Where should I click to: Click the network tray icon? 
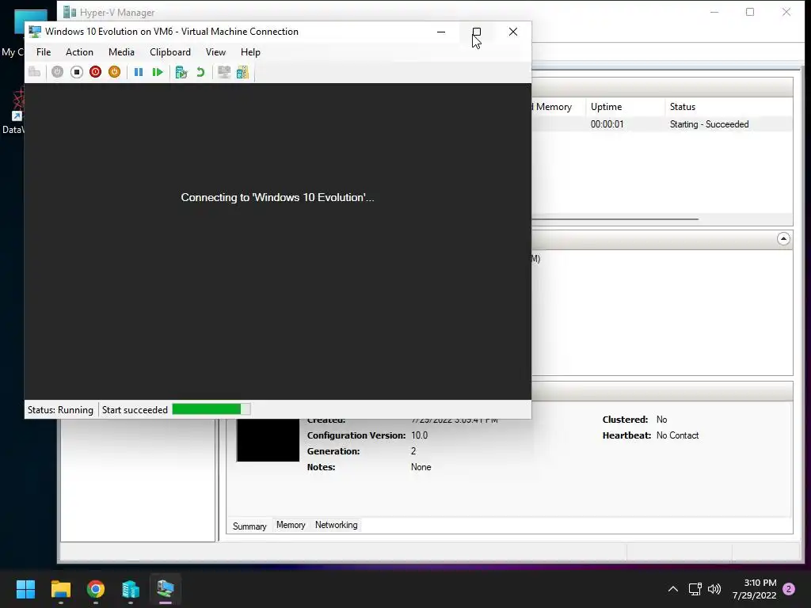coord(695,589)
